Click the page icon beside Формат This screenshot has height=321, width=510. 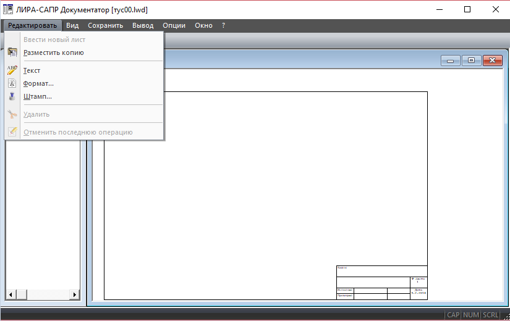click(x=12, y=83)
